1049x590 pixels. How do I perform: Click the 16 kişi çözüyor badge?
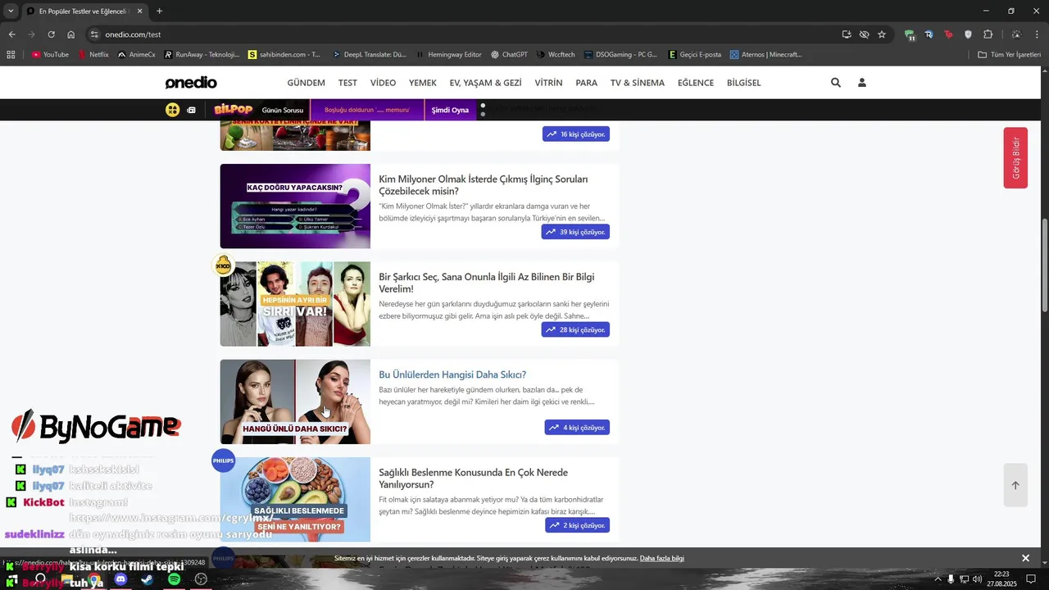point(575,134)
